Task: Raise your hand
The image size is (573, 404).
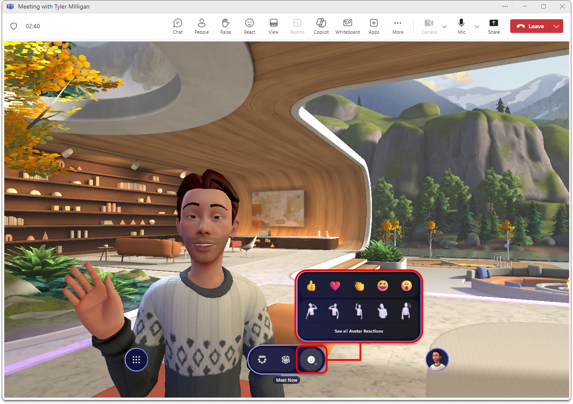Action: coord(225,26)
